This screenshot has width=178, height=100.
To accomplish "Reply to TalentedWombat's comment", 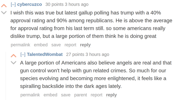I will pos(111,95).
